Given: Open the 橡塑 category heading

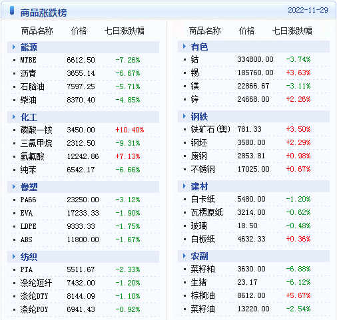Looking at the screenshot, I should click(x=29, y=187).
